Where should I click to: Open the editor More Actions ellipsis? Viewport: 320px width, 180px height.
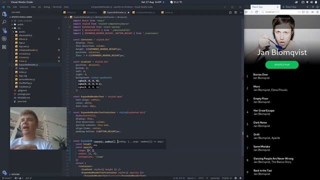(x=241, y=12)
